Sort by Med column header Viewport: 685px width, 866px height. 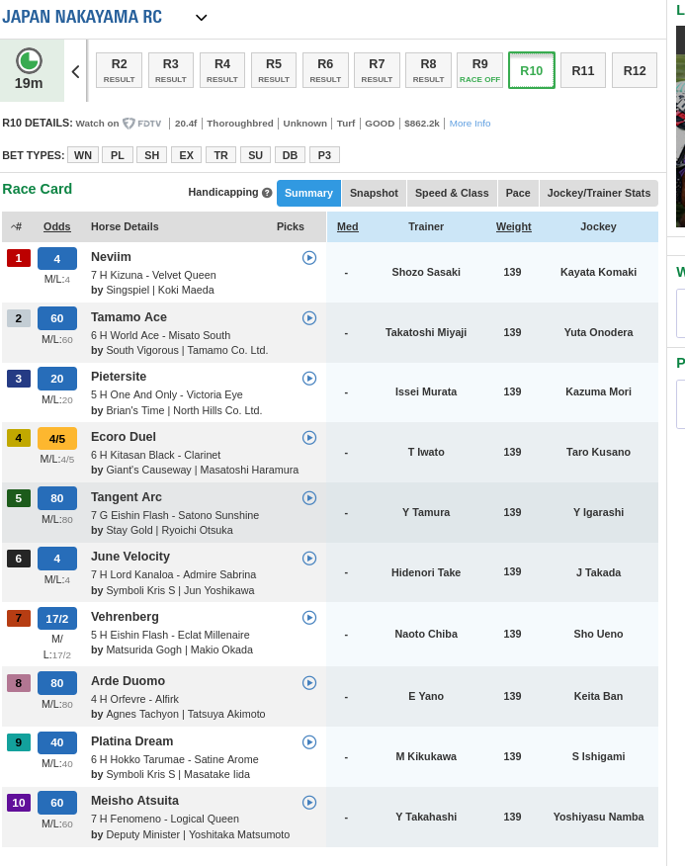pos(348,226)
